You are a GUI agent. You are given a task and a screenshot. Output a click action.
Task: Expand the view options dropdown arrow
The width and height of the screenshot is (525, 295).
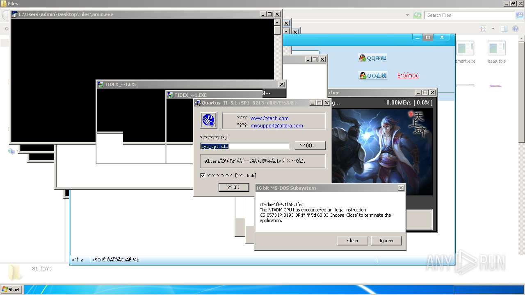point(493,29)
